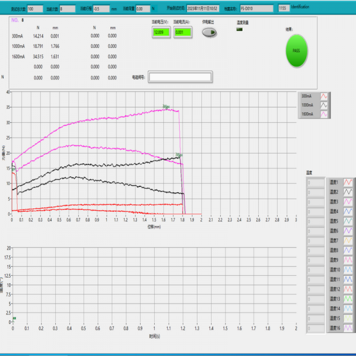
Task: Click the 电磁阀号 input field
Action: coord(180,77)
